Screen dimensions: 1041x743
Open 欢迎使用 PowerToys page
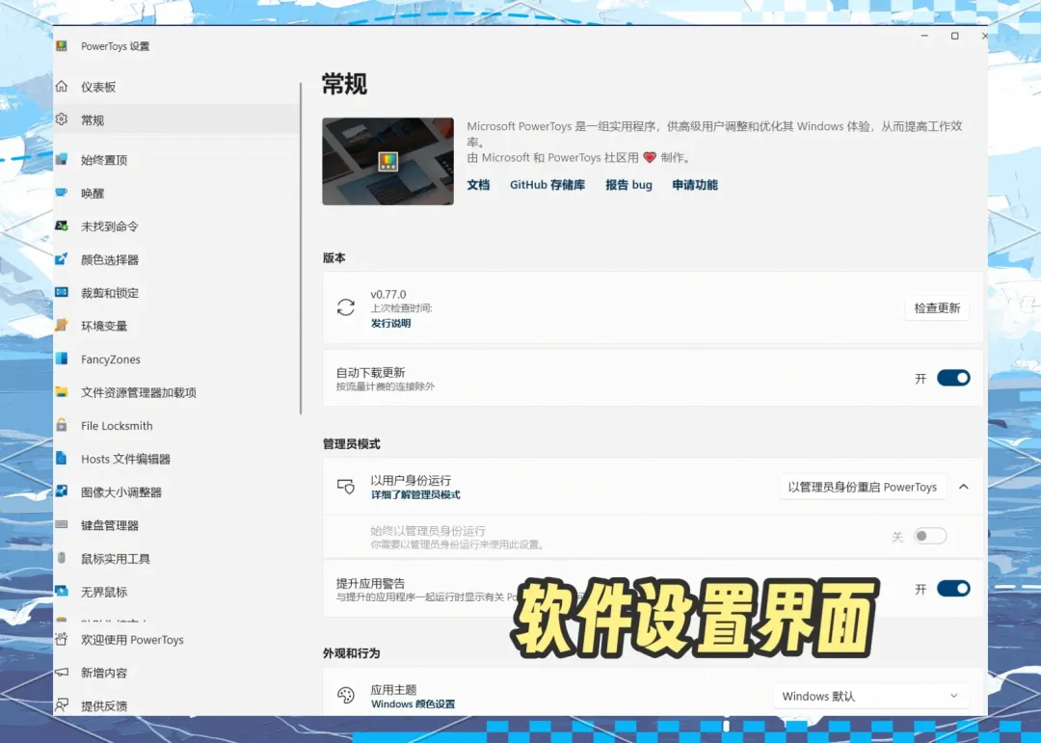pyautogui.click(x=176, y=640)
